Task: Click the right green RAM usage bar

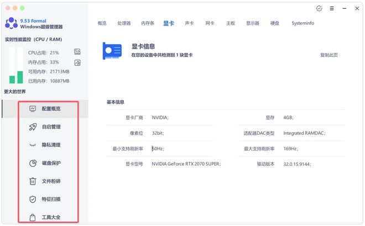Action: [x=20, y=77]
